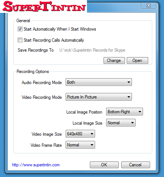The width and height of the screenshot is (164, 177).
Task: Click the Save Recordings To path text
Action: click(x=92, y=50)
